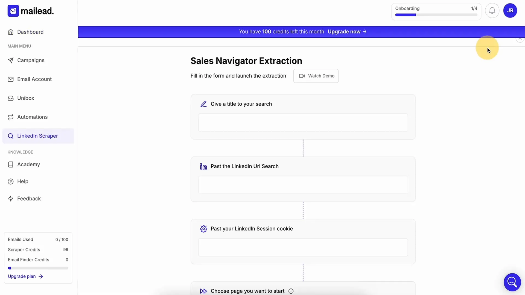Open the notifications bell

click(492, 11)
